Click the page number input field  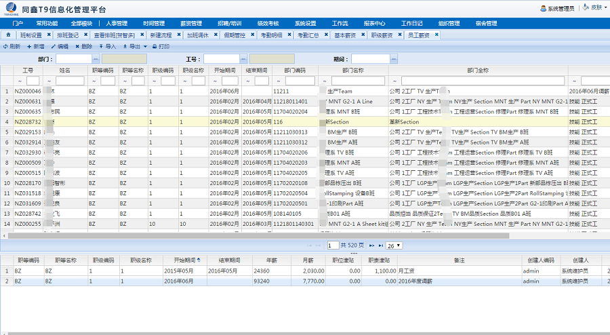pos(332,245)
